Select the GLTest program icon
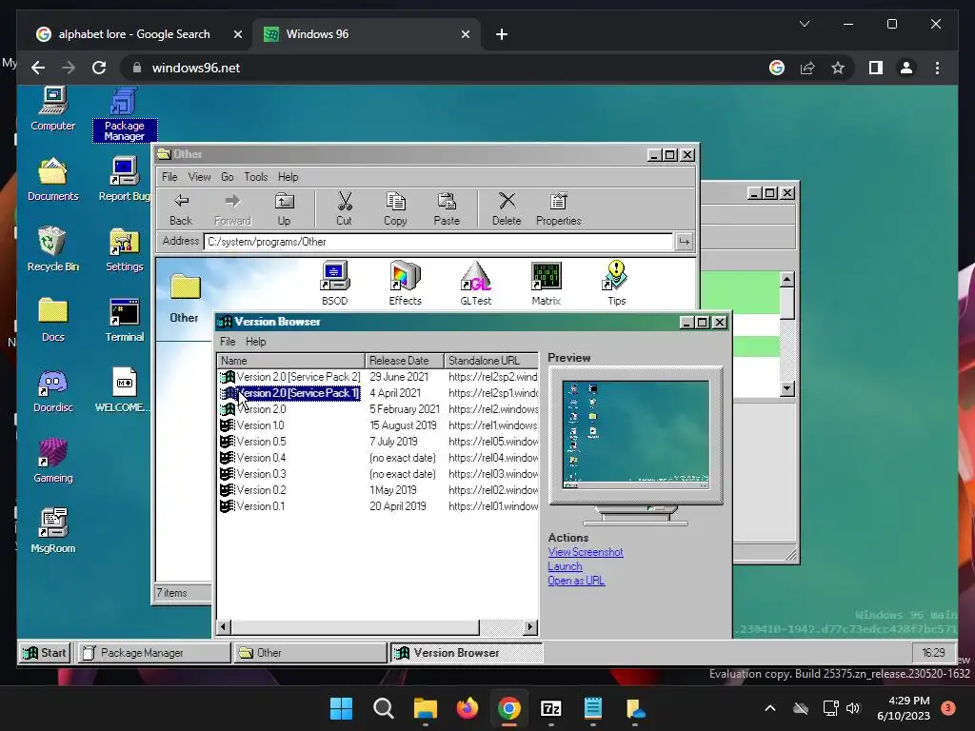Viewport: 975px width, 731px height. click(476, 284)
